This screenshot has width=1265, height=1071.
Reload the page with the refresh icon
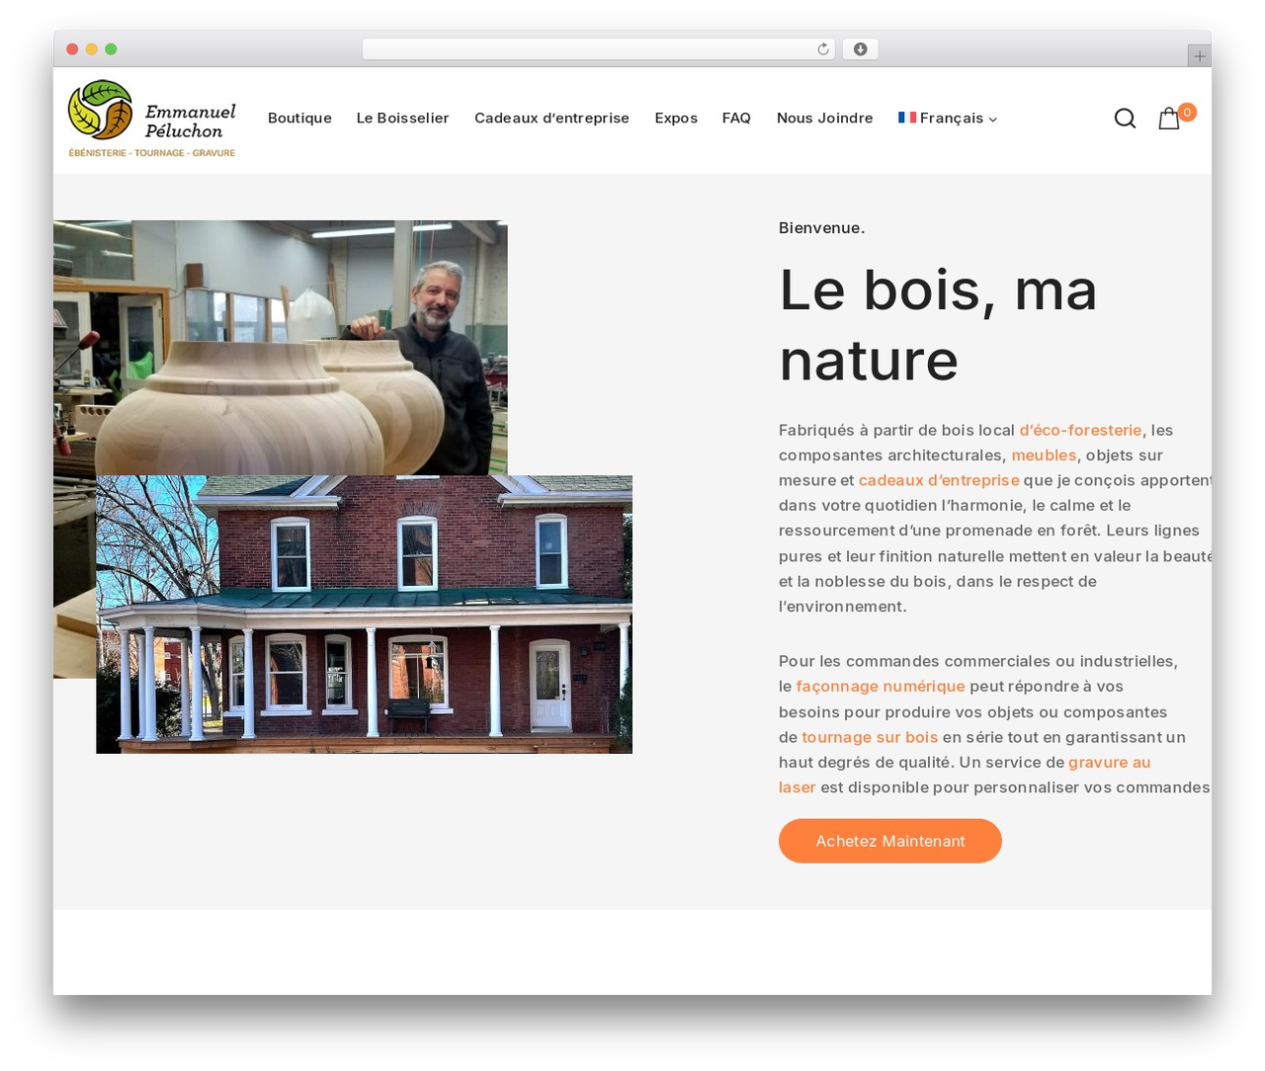(823, 49)
